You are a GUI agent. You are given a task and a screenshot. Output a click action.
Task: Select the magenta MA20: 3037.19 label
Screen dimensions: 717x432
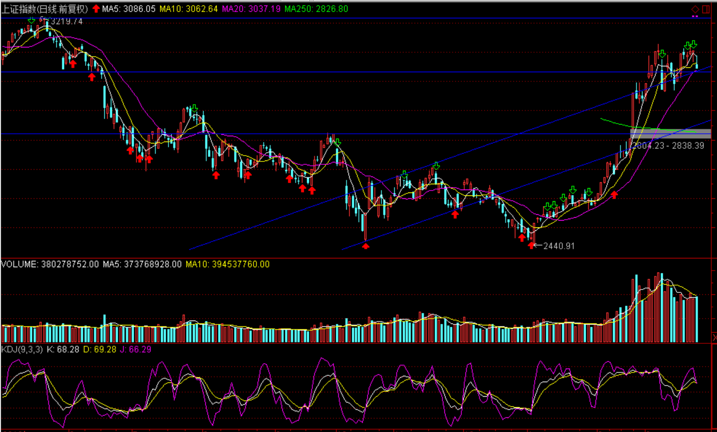(251, 9)
